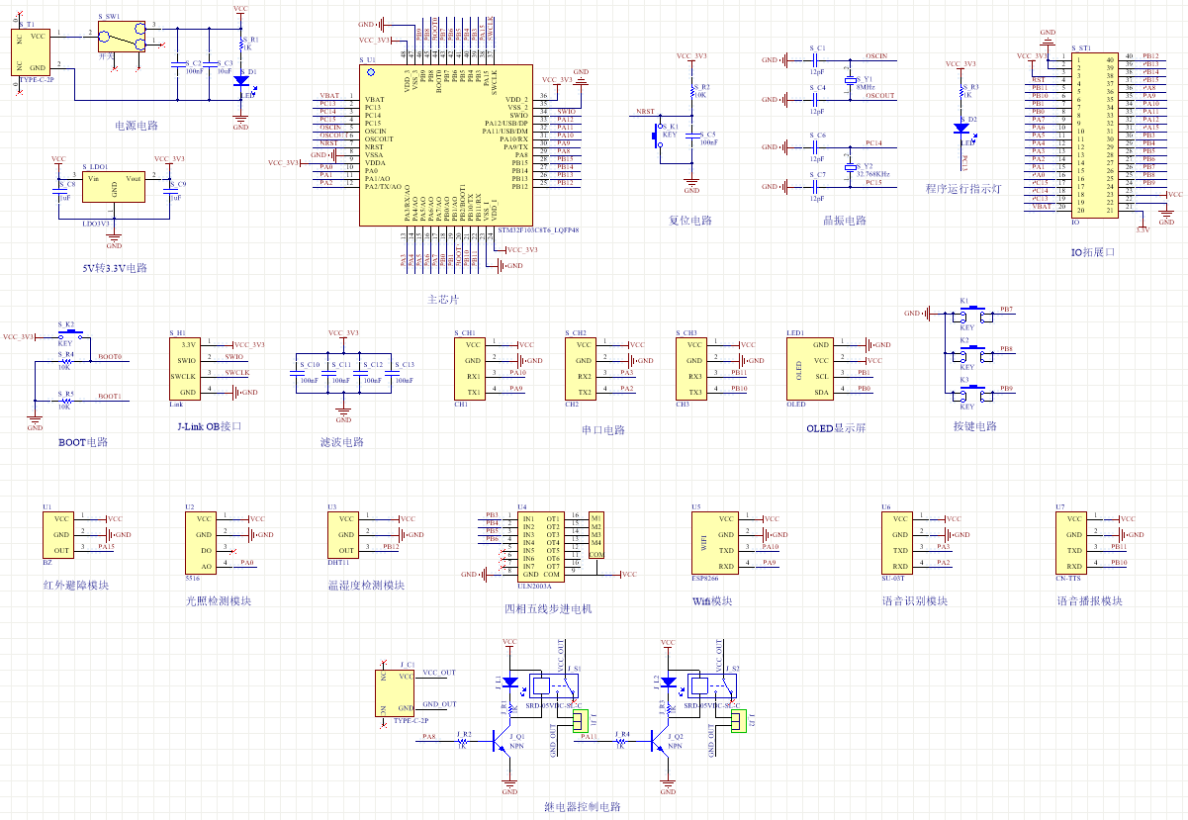This screenshot has width=1188, height=820.
Task: Click the Wifi模块 label
Action: coord(712,600)
